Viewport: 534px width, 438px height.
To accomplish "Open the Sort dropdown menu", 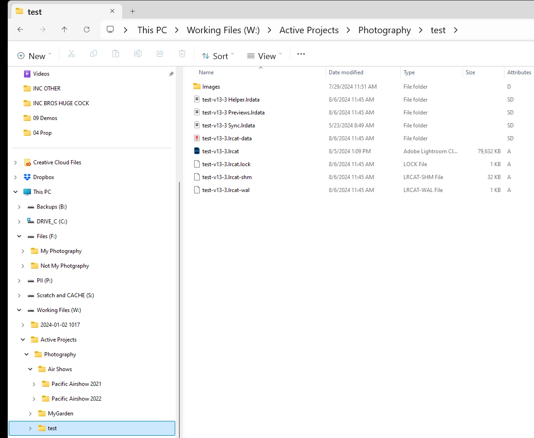I will (x=218, y=56).
